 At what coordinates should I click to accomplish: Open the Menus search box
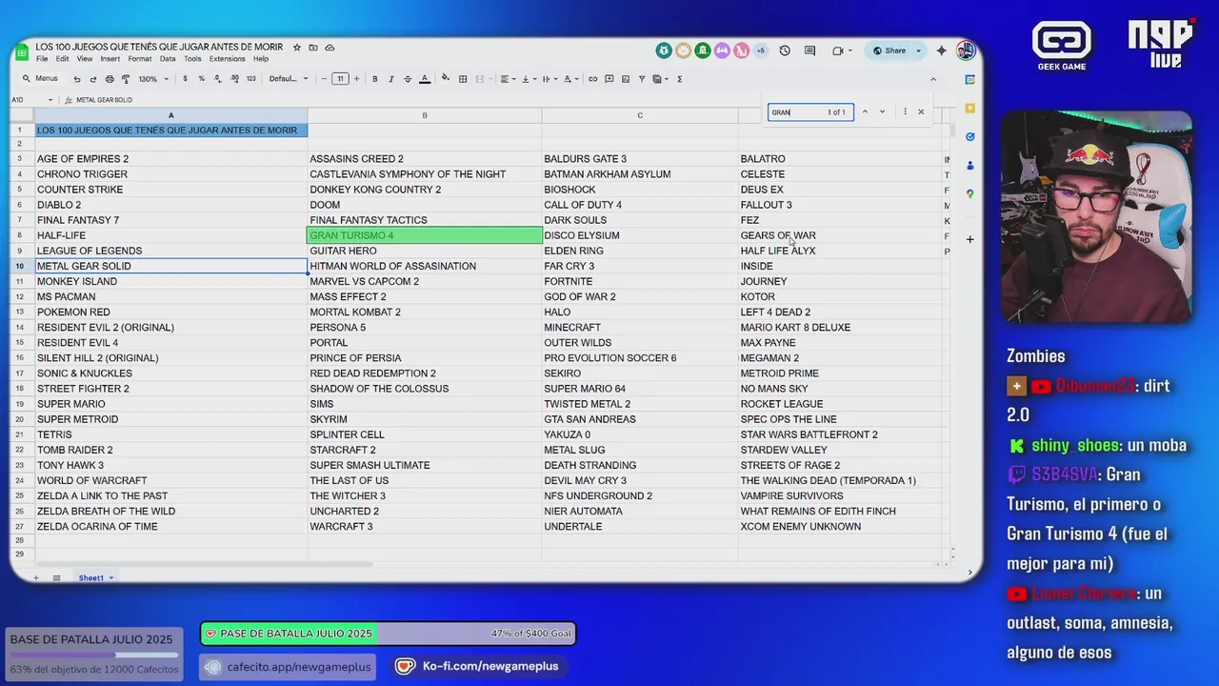point(41,79)
